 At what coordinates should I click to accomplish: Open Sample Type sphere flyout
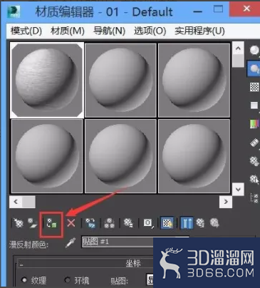(x=254, y=50)
